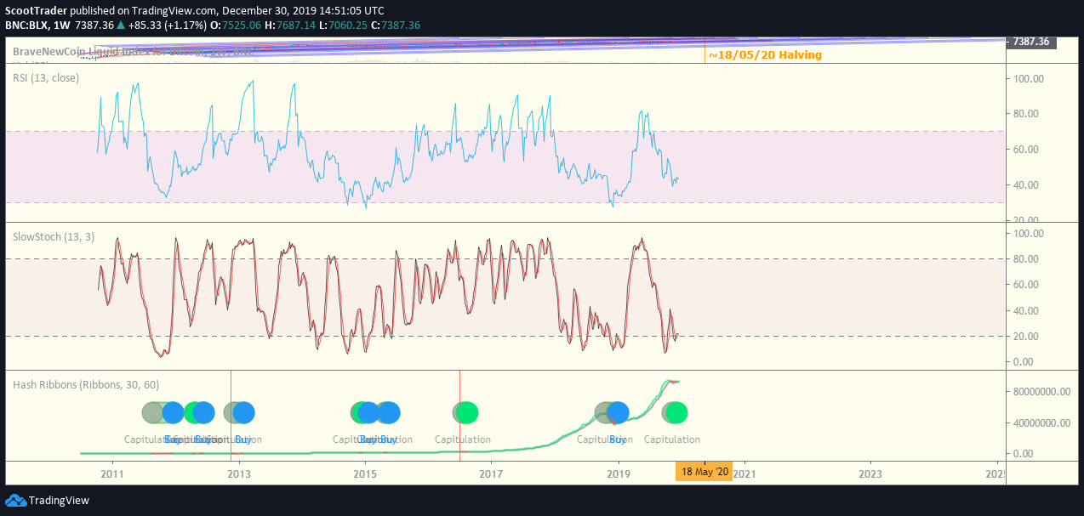Click 80000000.00 on the Hash Ribbons scale
The width and height of the screenshot is (1084, 516).
coord(1041,393)
